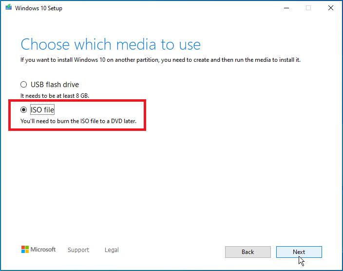The height and width of the screenshot is (271, 343).
Task: Go Back to the previous setup page
Action: pyautogui.click(x=248, y=252)
